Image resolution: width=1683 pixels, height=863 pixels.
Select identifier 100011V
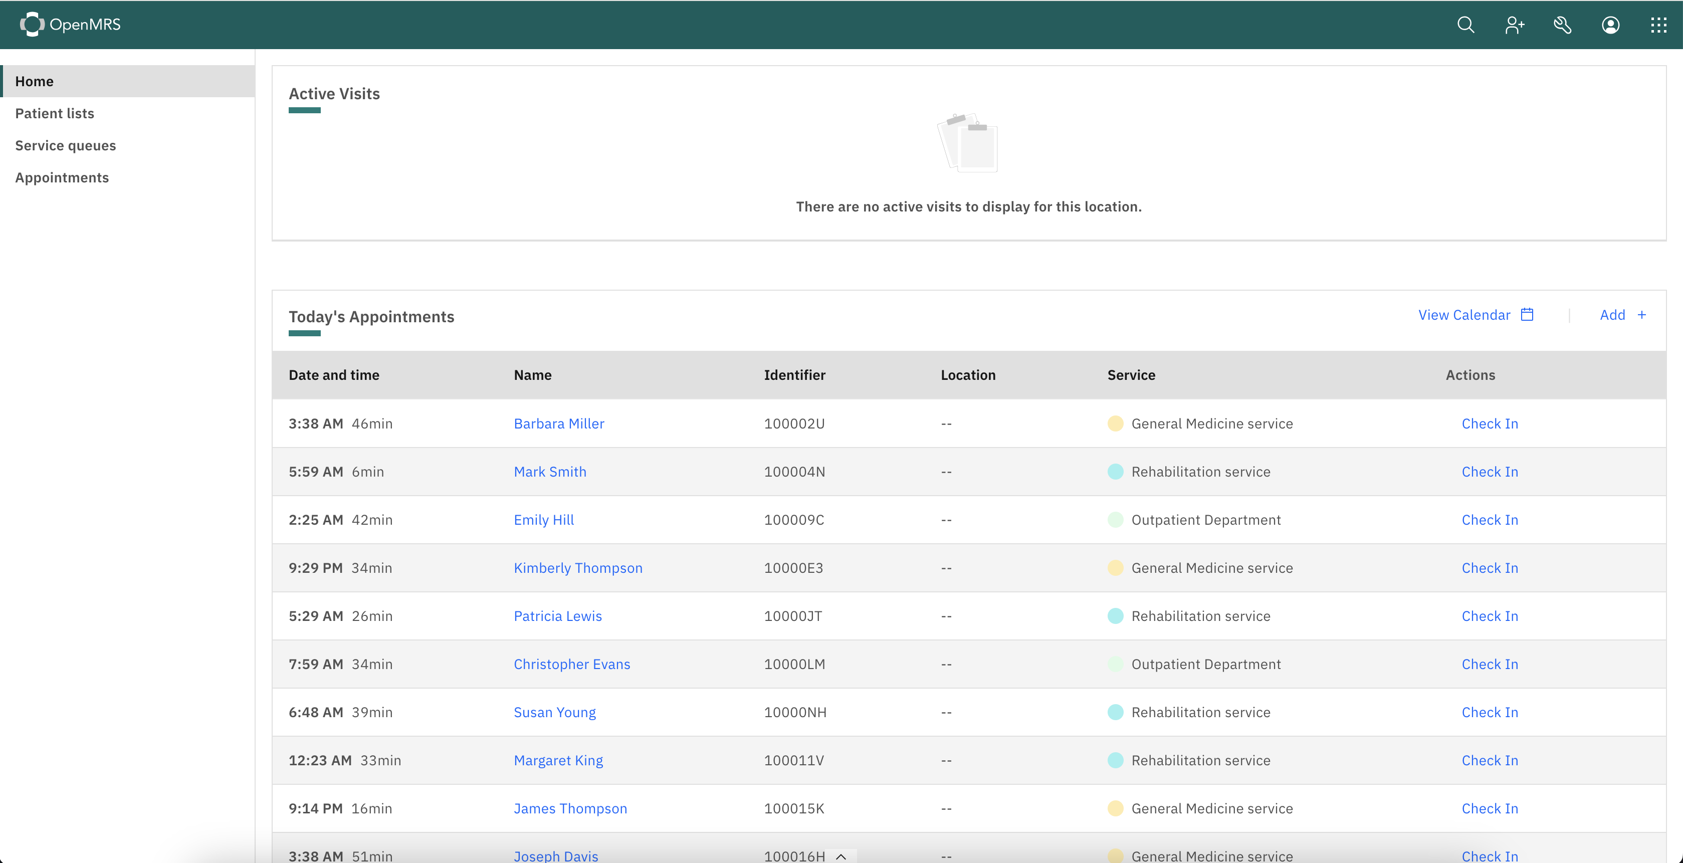794,760
